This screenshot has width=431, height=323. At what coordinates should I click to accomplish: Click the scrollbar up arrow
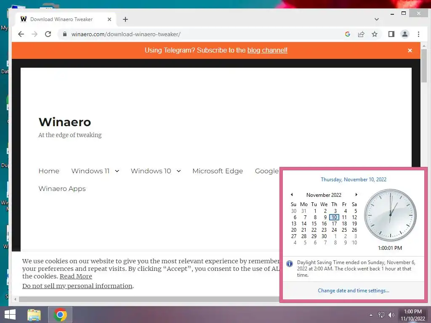pos(424,46)
